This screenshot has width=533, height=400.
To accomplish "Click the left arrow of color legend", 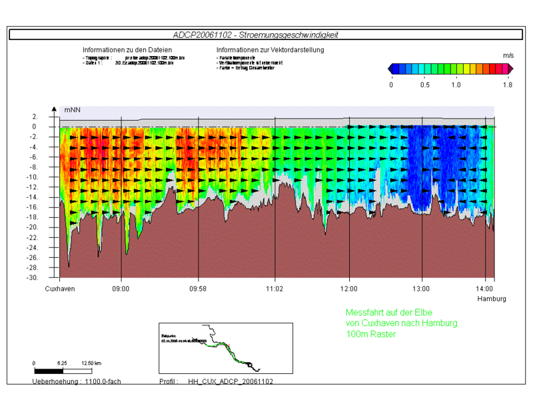I will (x=390, y=69).
